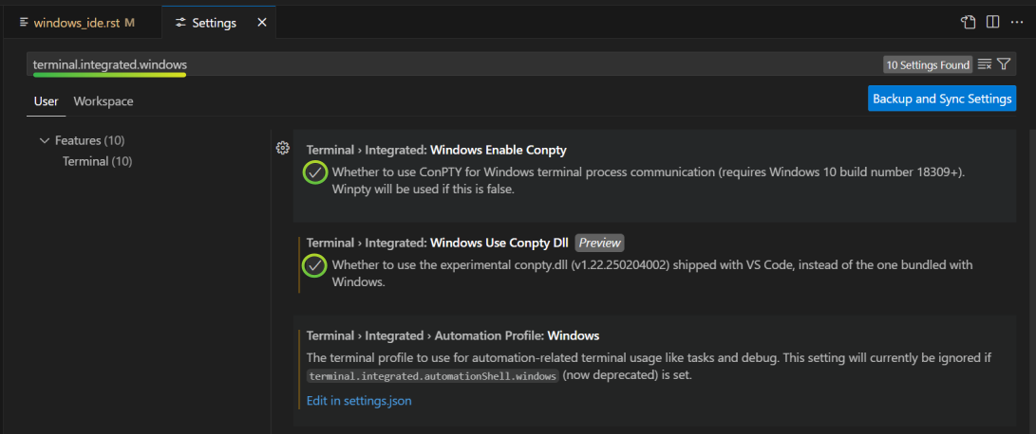
Task: Switch to windows_ide.rst editor tab
Action: pos(77,23)
